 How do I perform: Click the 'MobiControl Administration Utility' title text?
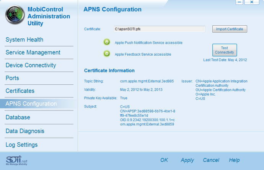point(49,16)
